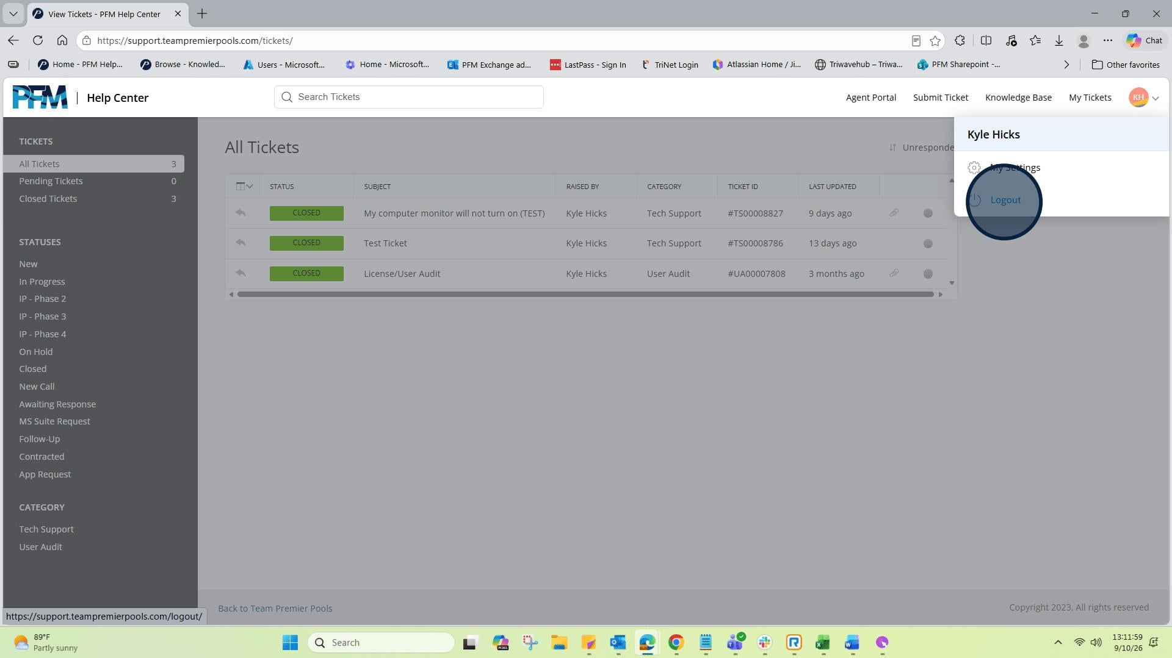1172x658 pixels.
Task: Click reply arrow on License/User Audit row
Action: tap(241, 273)
